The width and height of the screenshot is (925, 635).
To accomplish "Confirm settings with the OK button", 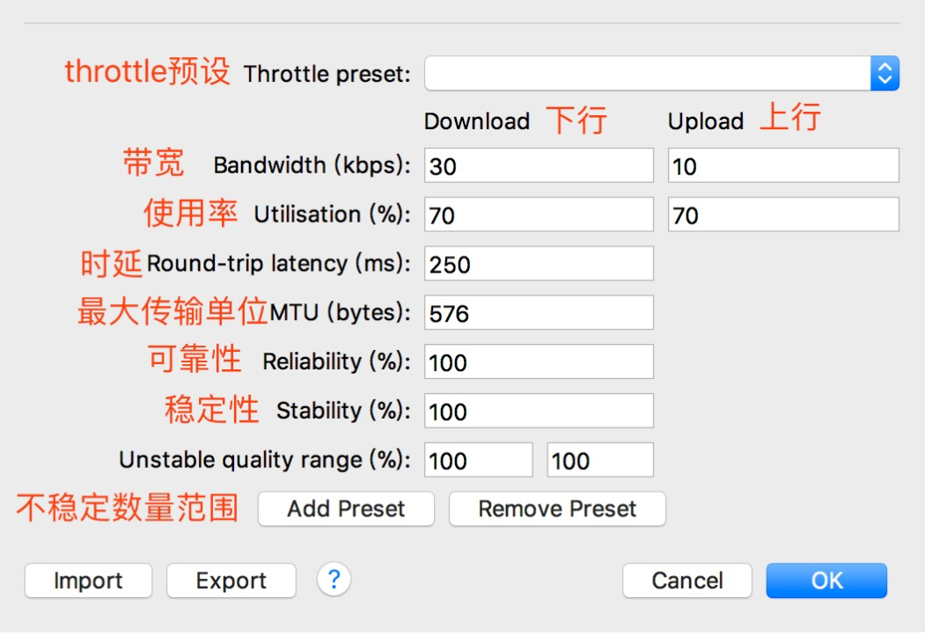I will click(x=826, y=580).
